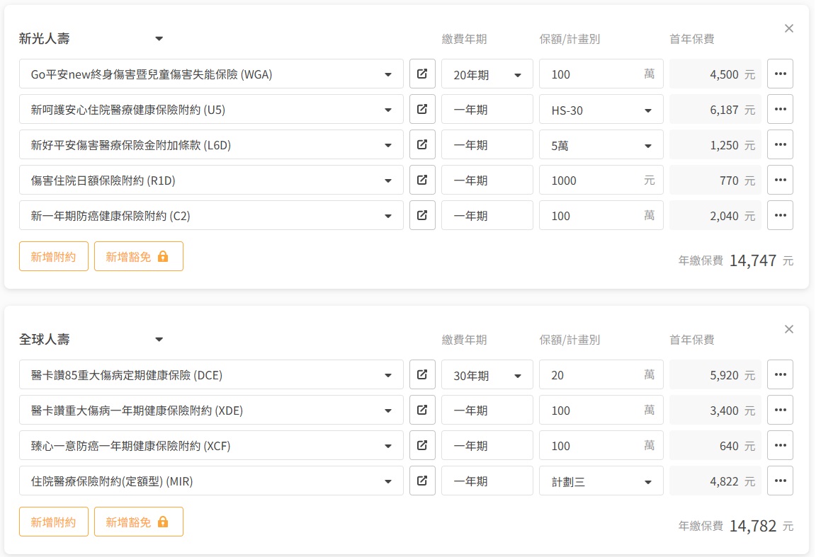Screen dimensions: 816x557
Task: Open external link icon for 傷害住院日額保險附約 (R1D)
Action: pyautogui.click(x=422, y=180)
